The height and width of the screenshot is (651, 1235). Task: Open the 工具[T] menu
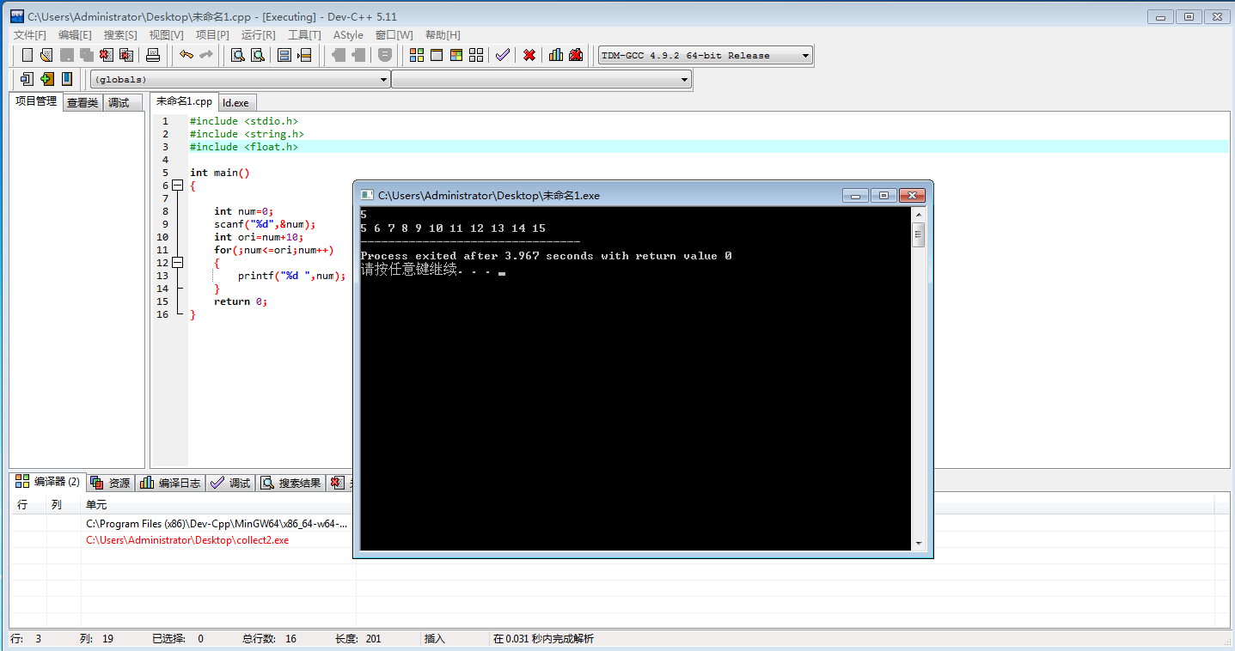point(304,35)
